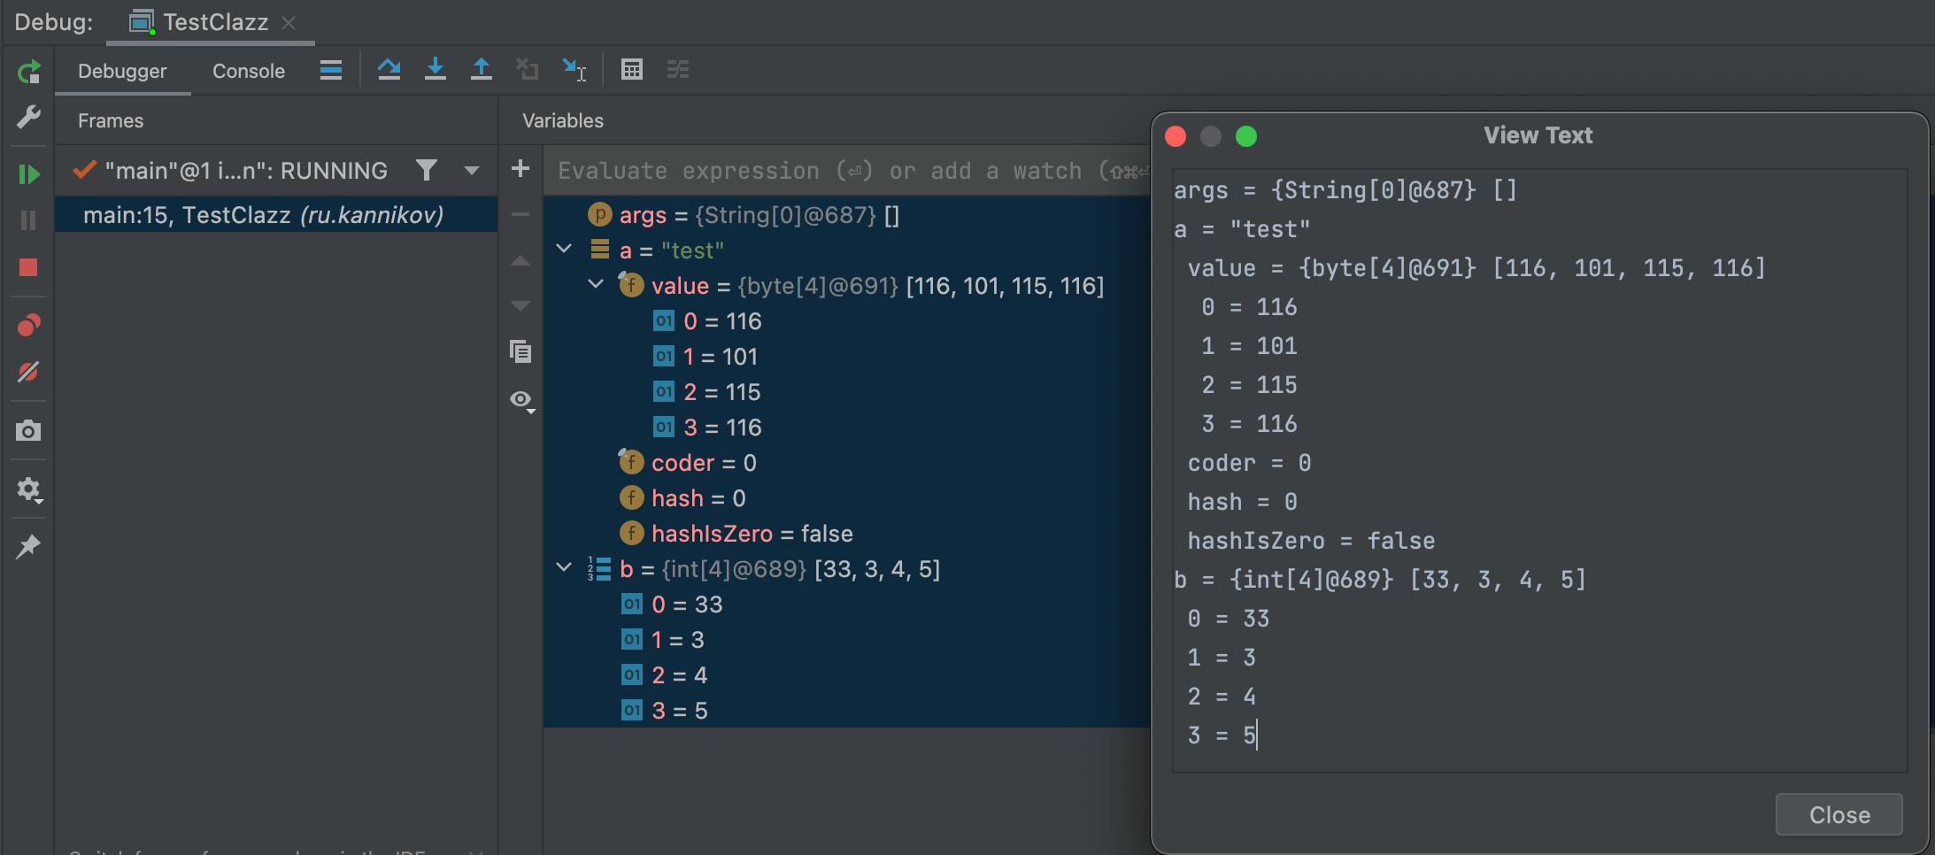Open debugger settings wrench icon
The width and height of the screenshot is (1935, 855).
[x=28, y=117]
